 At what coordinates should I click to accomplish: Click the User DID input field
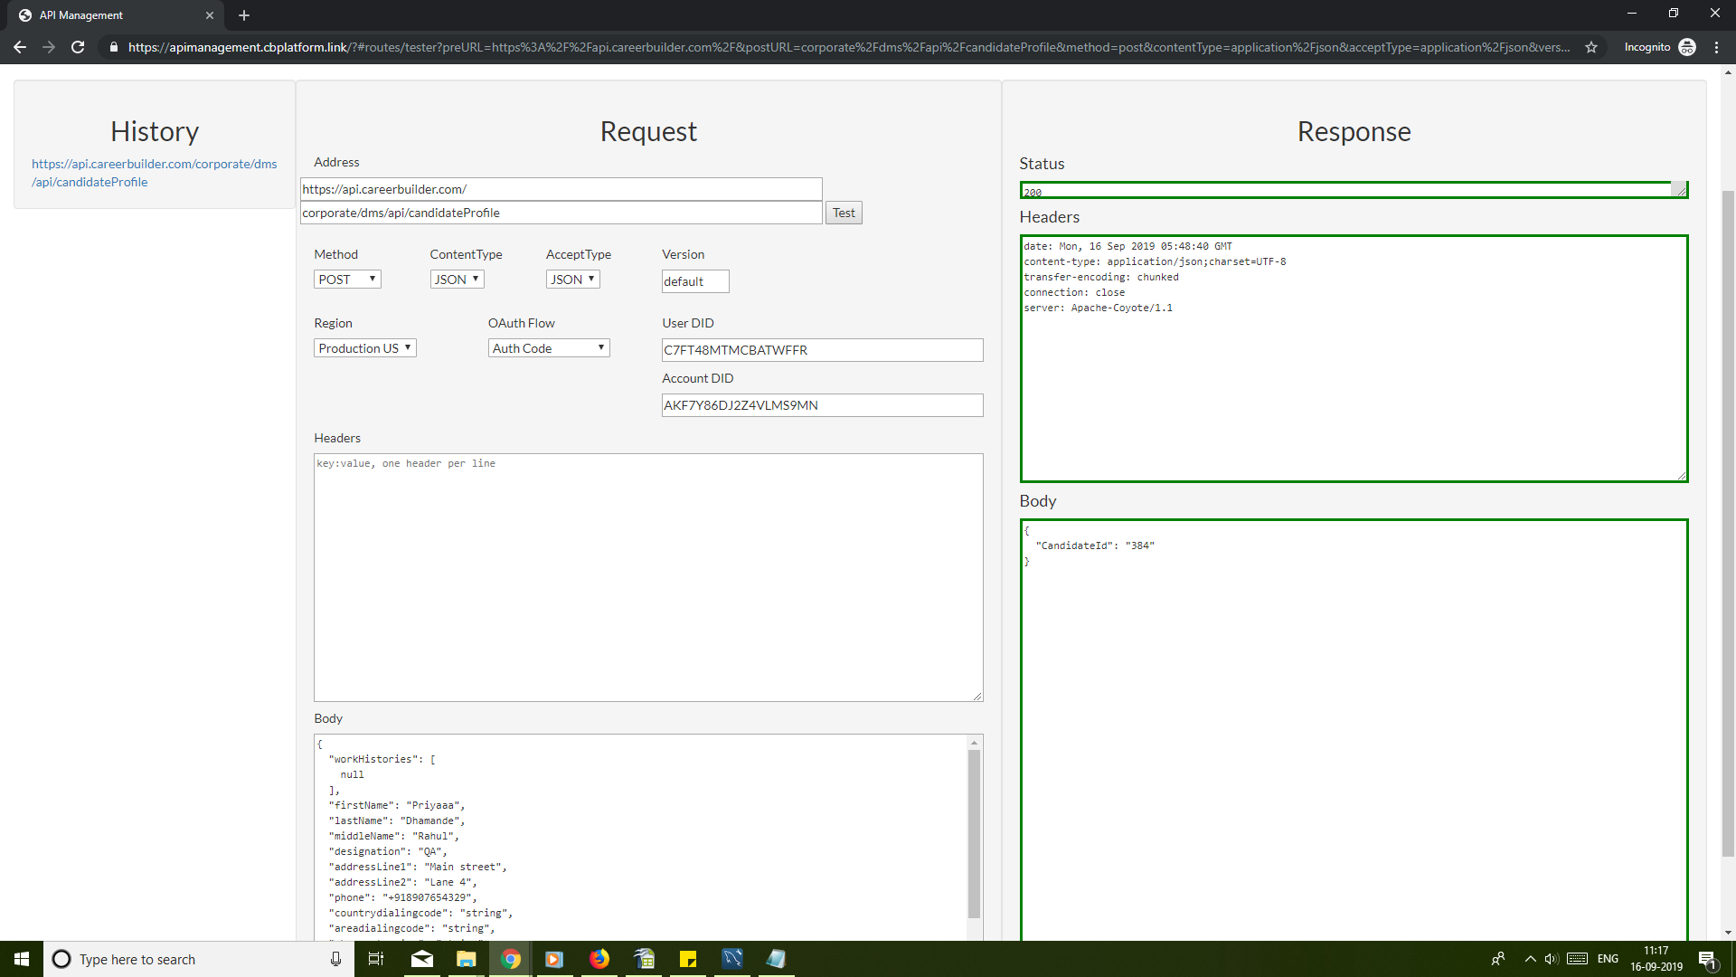[822, 350]
